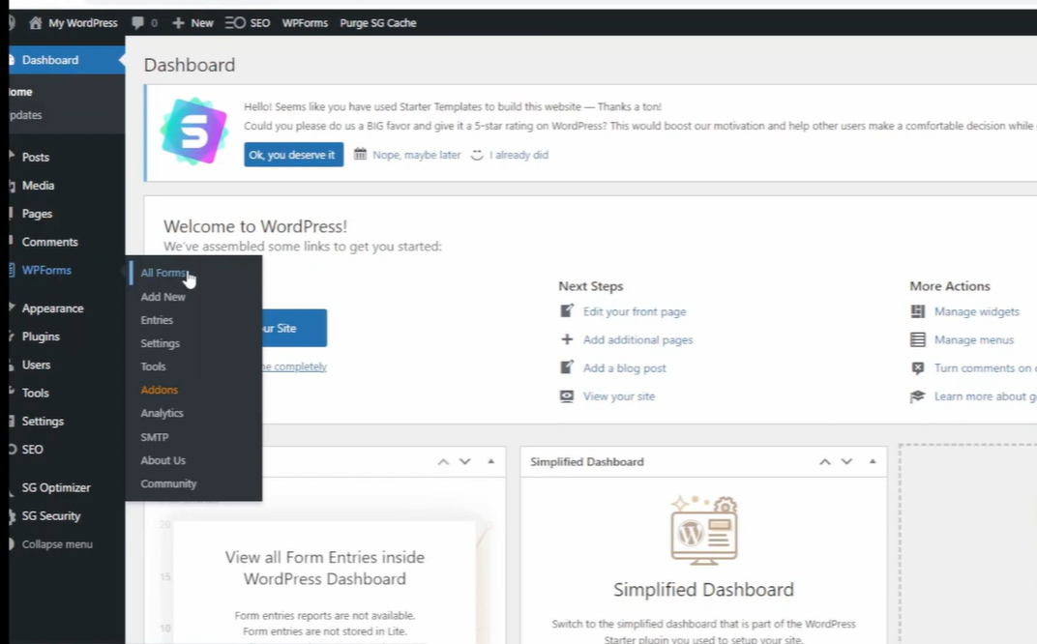Open the View your site link
Viewport: 1037px width, 644px height.
[x=619, y=396]
